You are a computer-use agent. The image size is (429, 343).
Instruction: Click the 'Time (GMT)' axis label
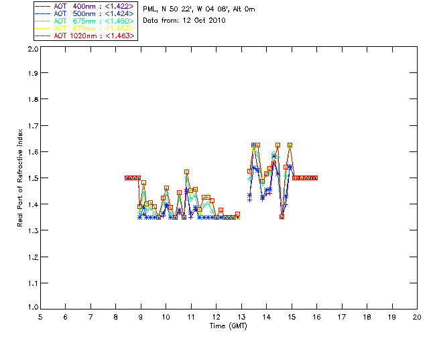(228, 326)
